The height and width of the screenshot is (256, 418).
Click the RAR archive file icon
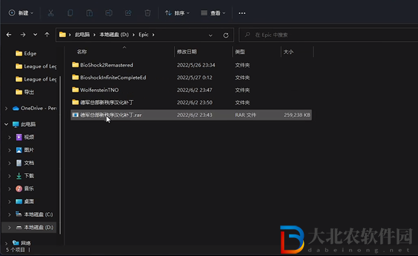tap(75, 115)
